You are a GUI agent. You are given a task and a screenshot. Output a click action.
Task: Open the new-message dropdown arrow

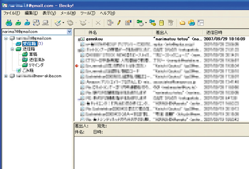[x=63, y=23]
